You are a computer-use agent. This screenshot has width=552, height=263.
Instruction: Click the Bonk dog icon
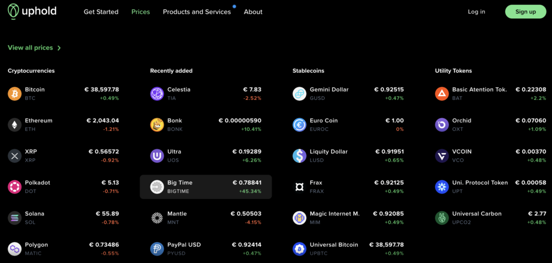coord(157,124)
